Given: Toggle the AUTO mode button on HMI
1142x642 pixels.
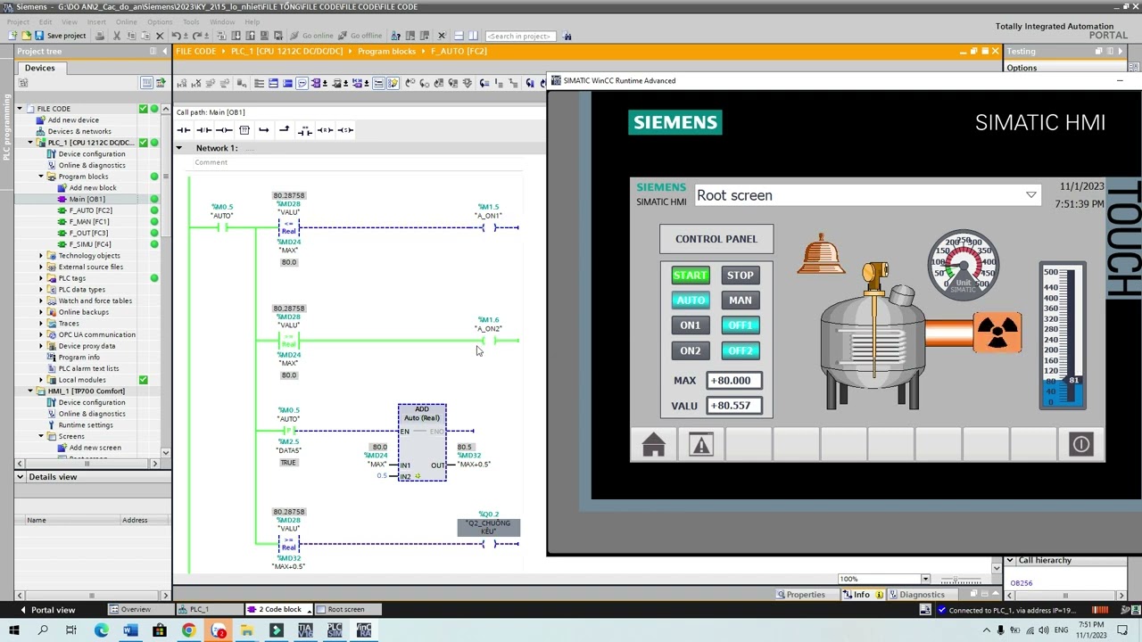Looking at the screenshot, I should [690, 300].
